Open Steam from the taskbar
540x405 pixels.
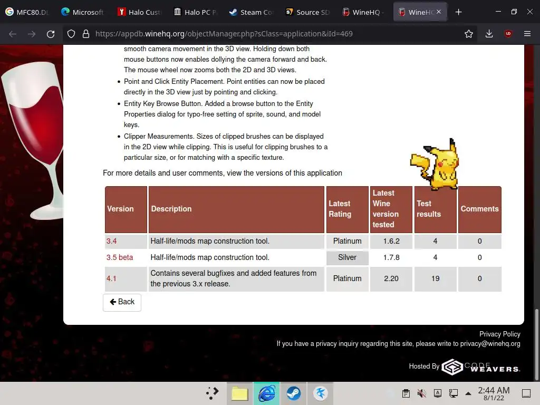(293, 393)
